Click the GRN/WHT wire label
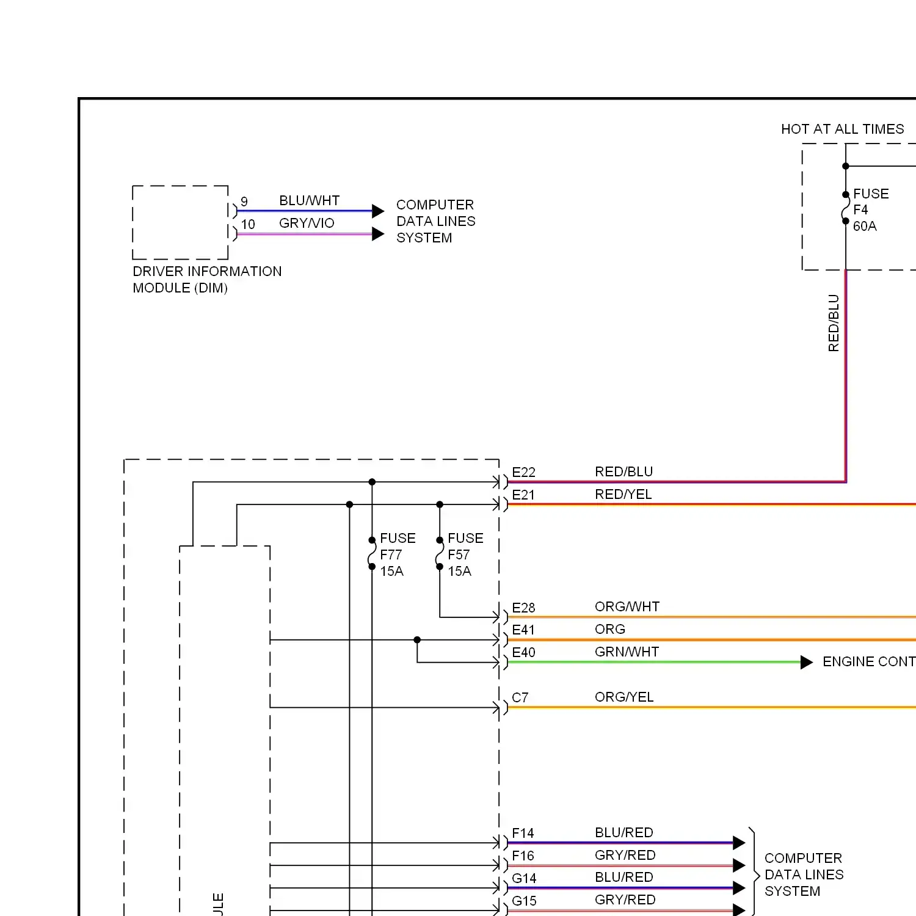 click(627, 652)
